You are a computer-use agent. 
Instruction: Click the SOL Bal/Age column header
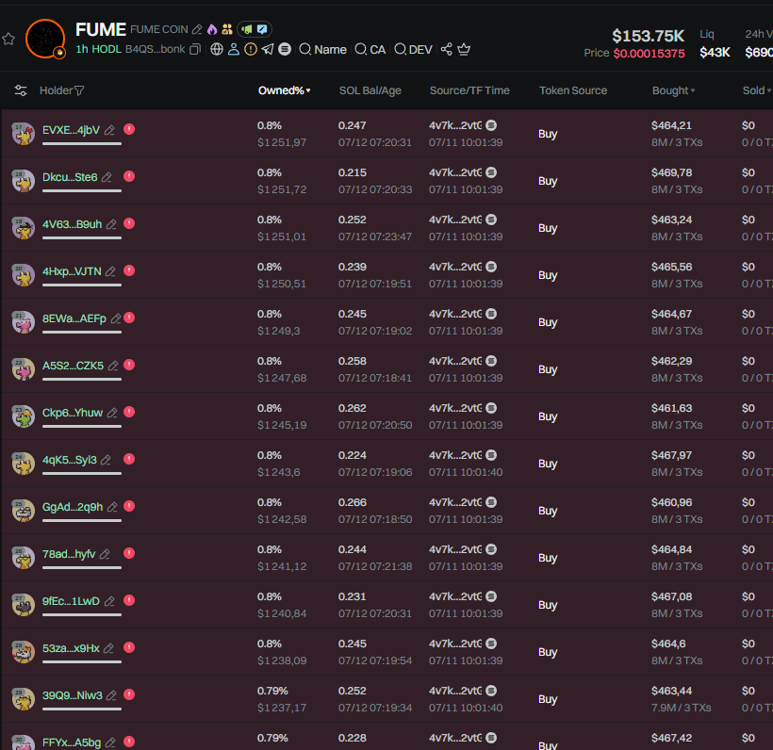pyautogui.click(x=370, y=90)
